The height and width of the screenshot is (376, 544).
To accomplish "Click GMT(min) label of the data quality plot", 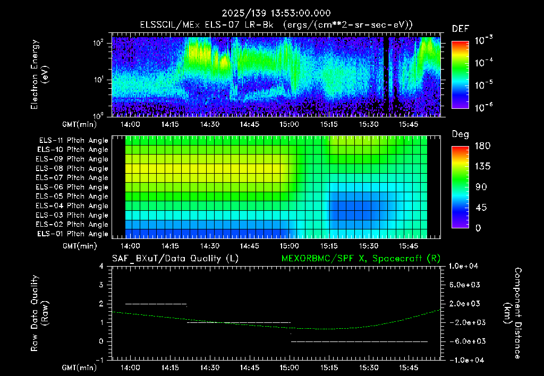I will (80, 368).
